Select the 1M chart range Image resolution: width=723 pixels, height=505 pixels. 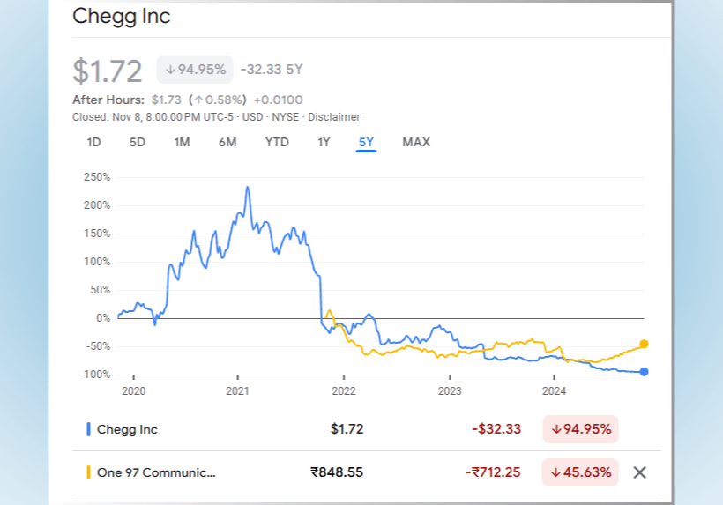tap(182, 142)
